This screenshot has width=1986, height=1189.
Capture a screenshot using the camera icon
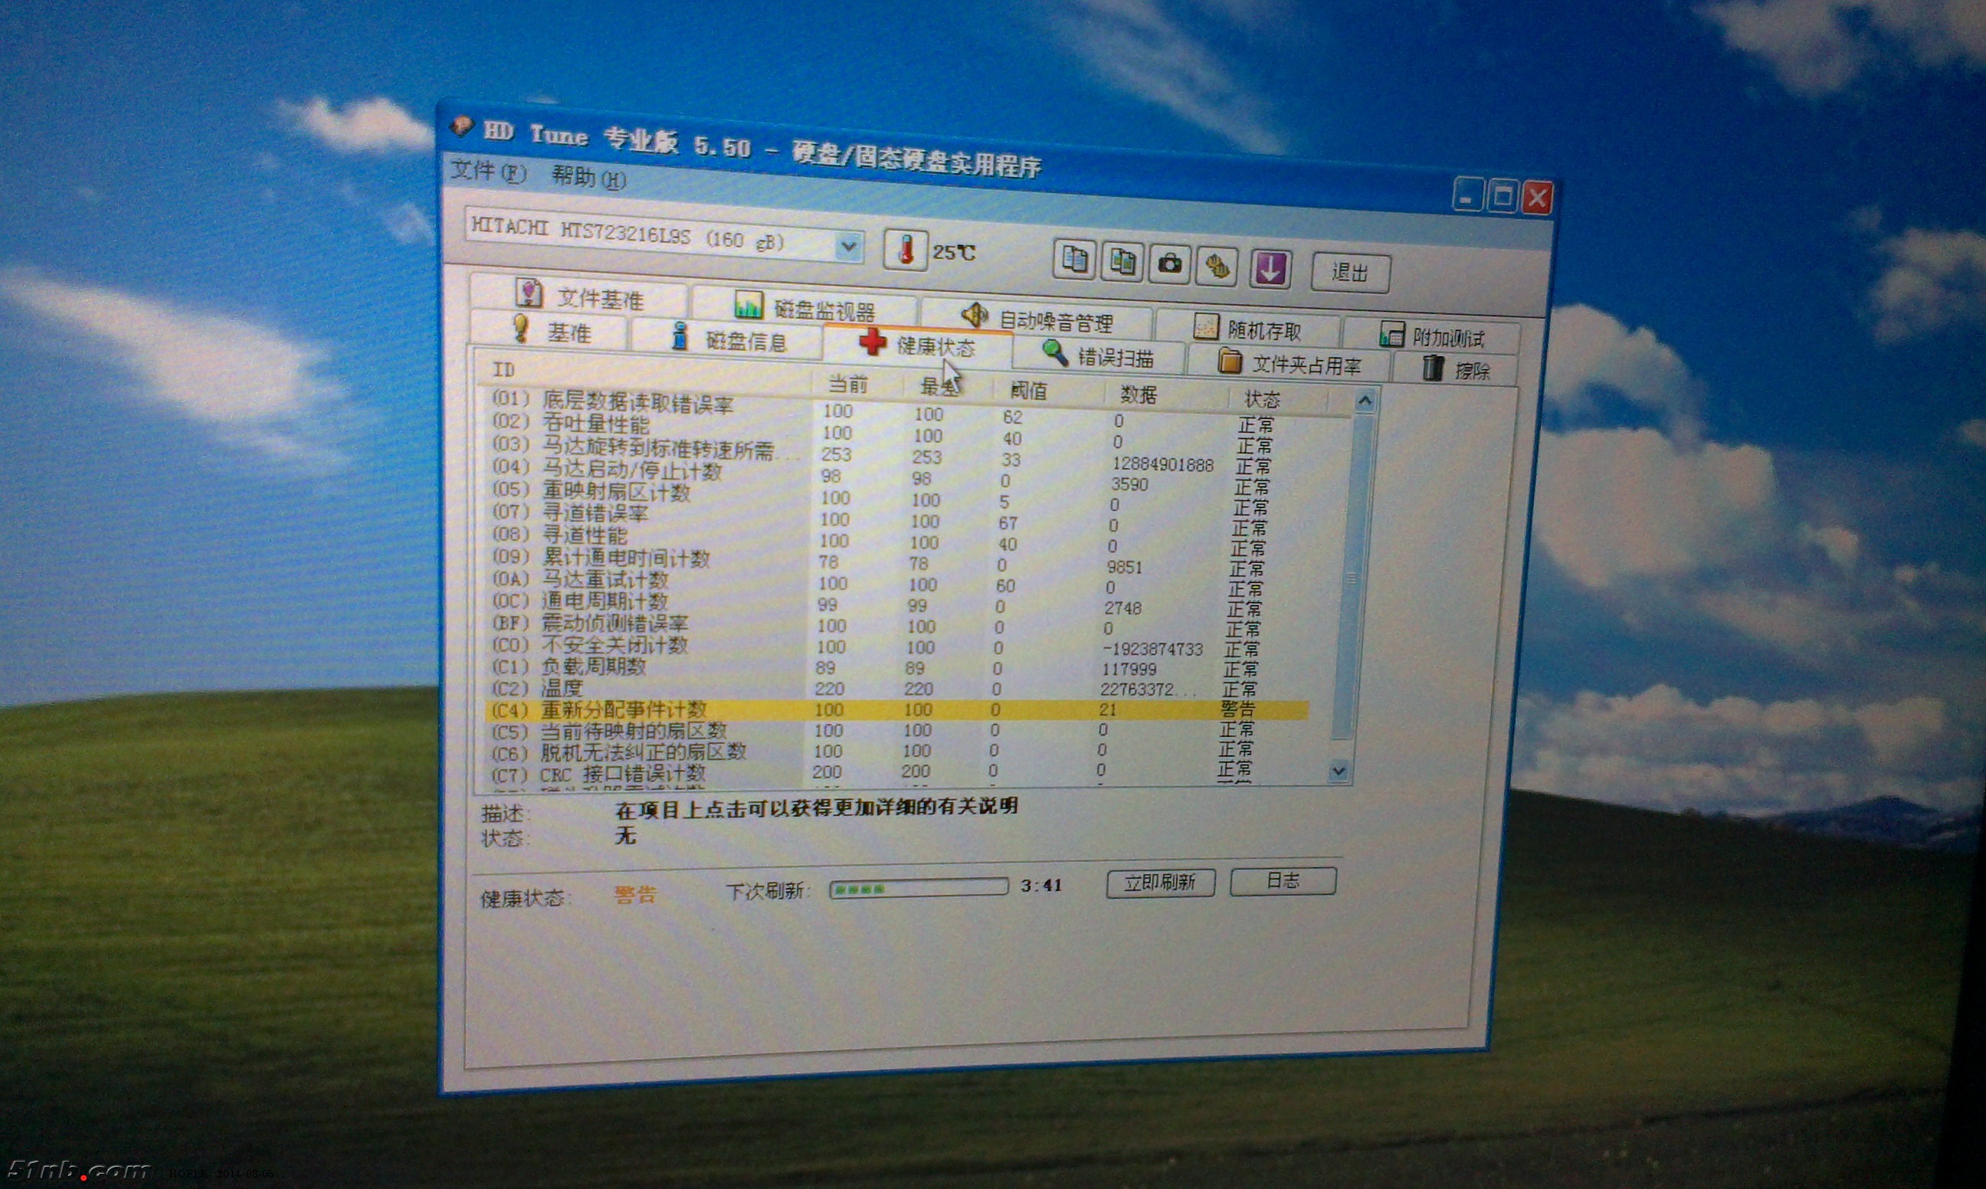(x=1171, y=264)
